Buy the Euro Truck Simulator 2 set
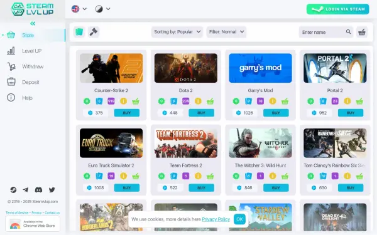 click(127, 188)
